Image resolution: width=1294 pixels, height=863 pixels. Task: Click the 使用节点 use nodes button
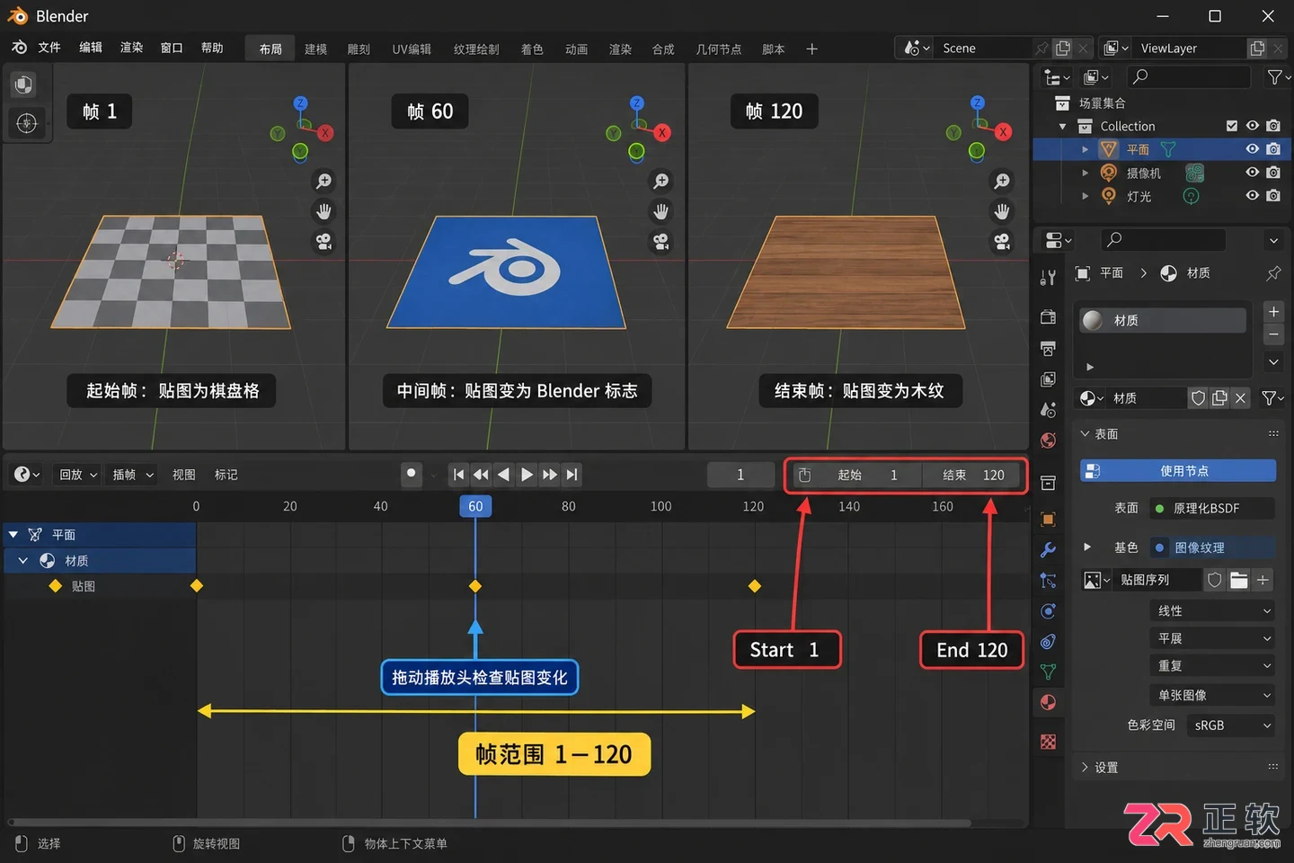[x=1178, y=471]
